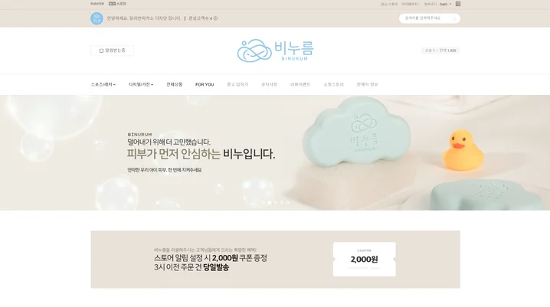Click the search magnifier icon
This screenshot has height=307, width=550.
pyautogui.click(x=454, y=18)
